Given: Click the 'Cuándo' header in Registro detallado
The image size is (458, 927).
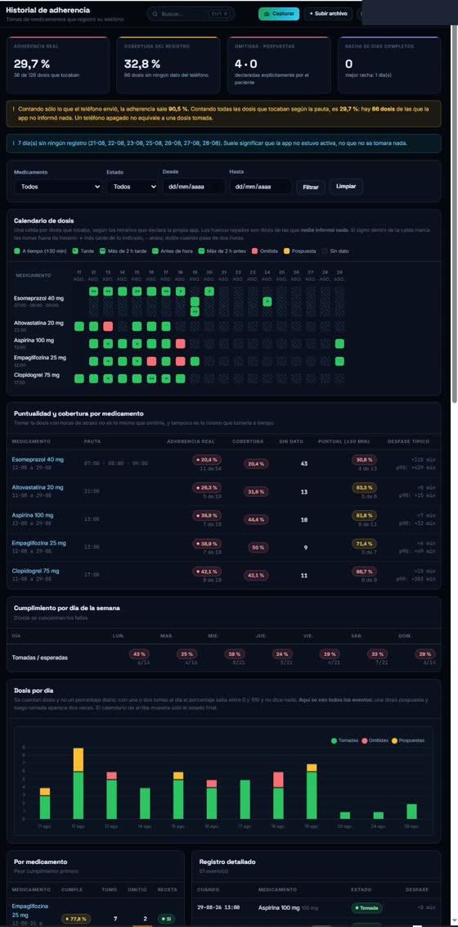Looking at the screenshot, I should pos(209,889).
